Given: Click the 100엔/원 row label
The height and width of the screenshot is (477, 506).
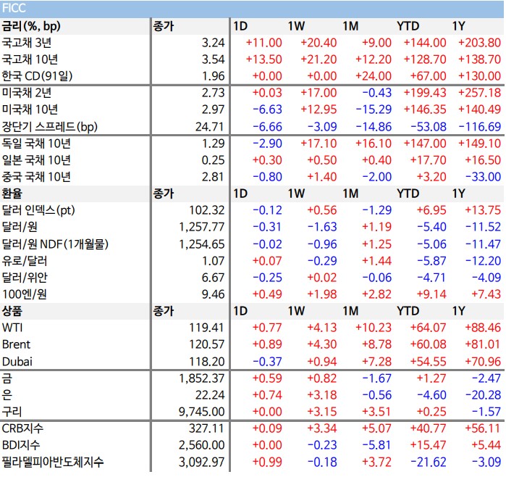Looking at the screenshot, I should pyautogui.click(x=25, y=294).
